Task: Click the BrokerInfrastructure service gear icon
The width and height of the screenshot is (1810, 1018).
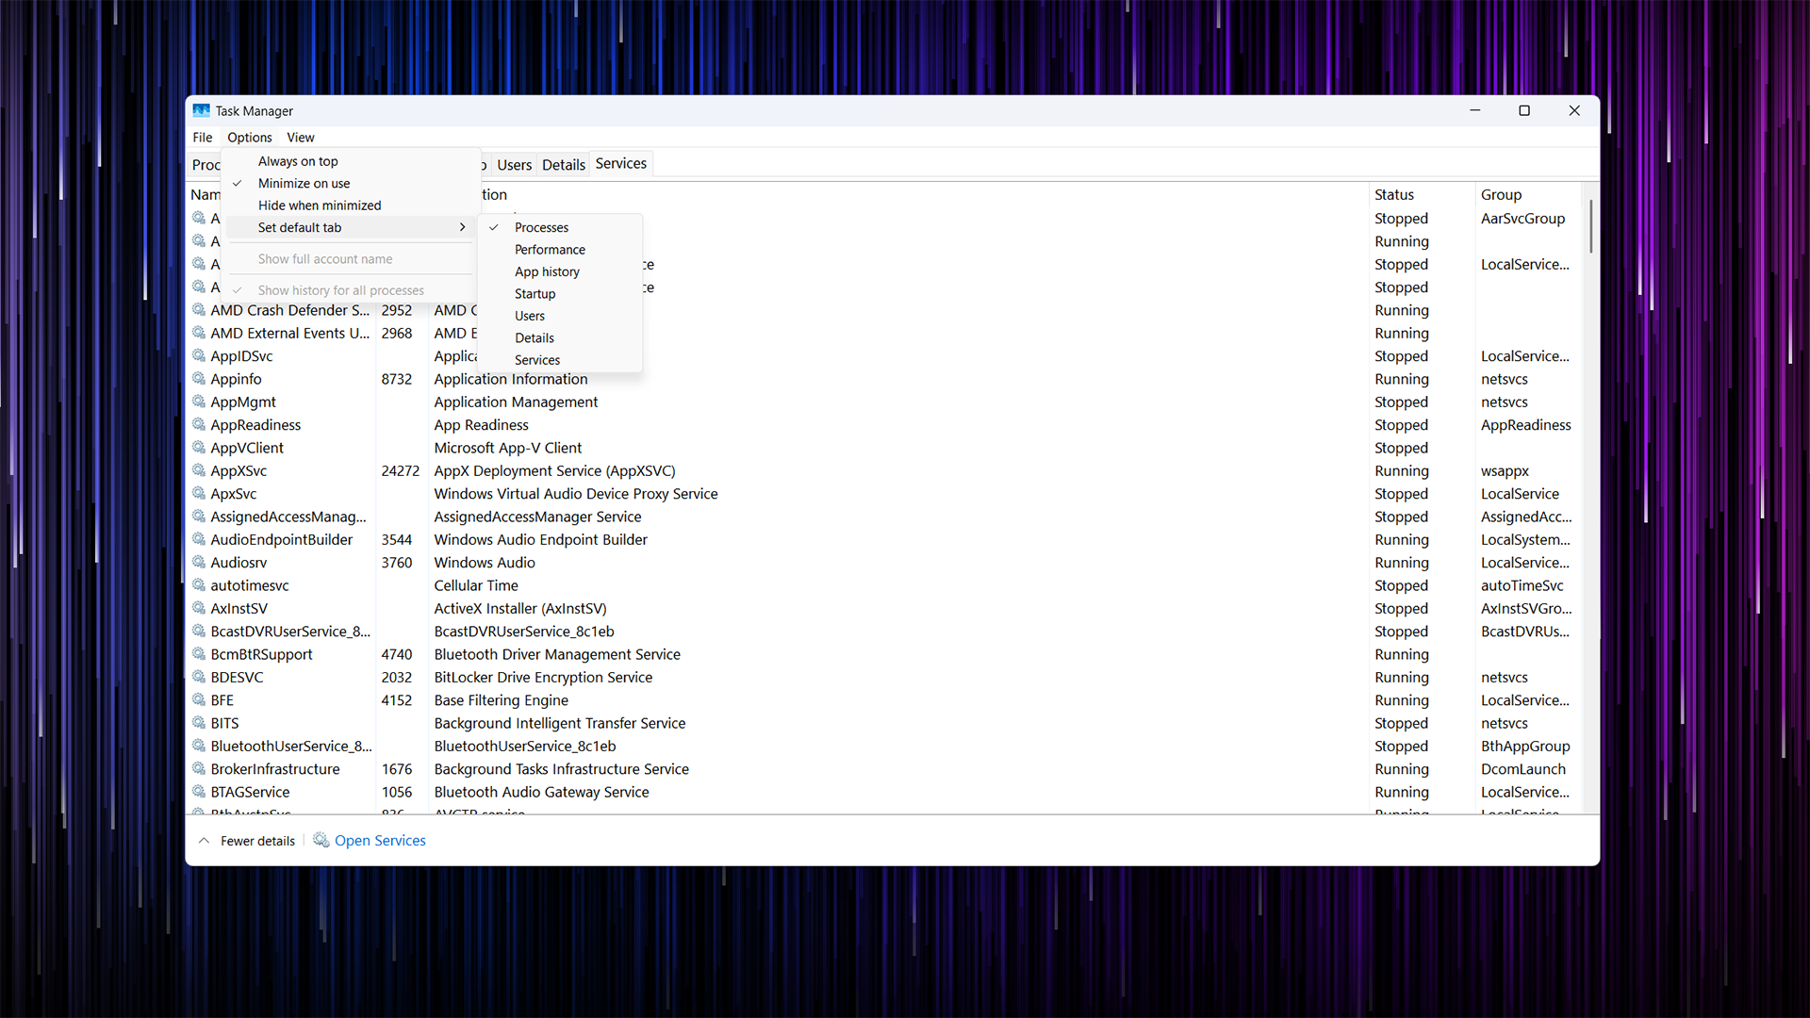Action: coord(199,768)
